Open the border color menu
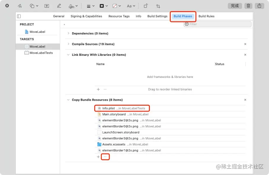Screen dimensions: 269x175 coord(104,6)
